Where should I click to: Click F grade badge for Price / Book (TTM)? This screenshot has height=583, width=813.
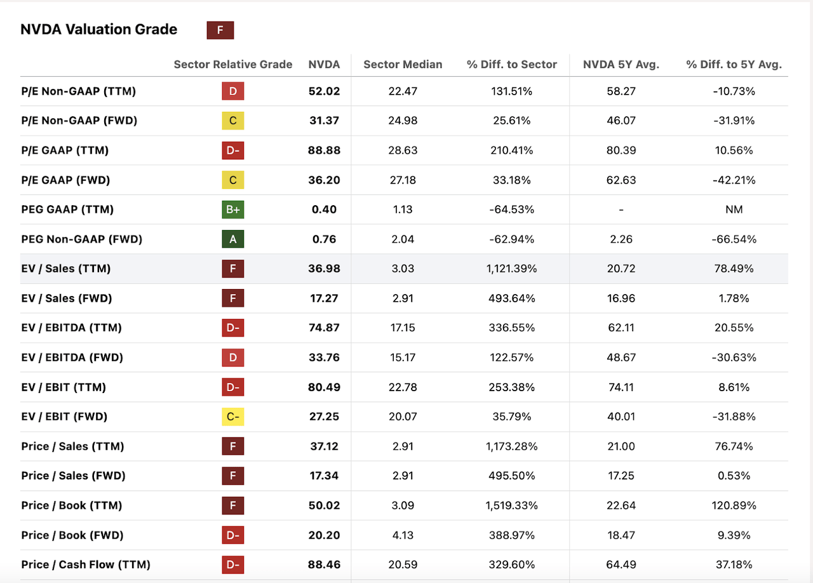233,506
